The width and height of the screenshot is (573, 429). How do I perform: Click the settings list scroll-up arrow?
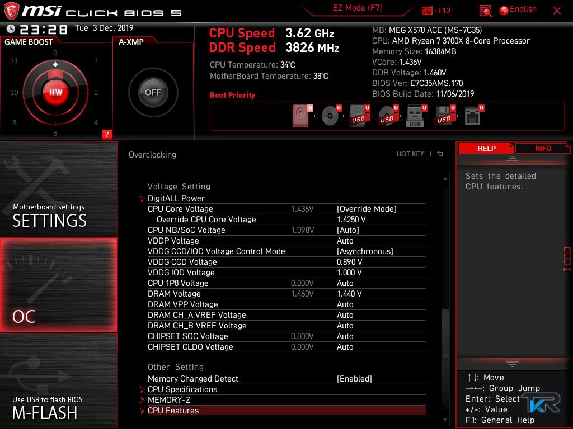click(445, 178)
